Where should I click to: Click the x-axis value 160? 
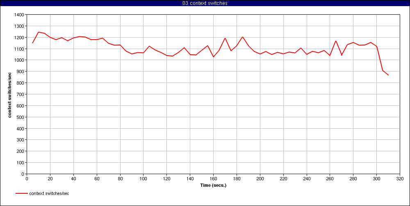coord(213,179)
